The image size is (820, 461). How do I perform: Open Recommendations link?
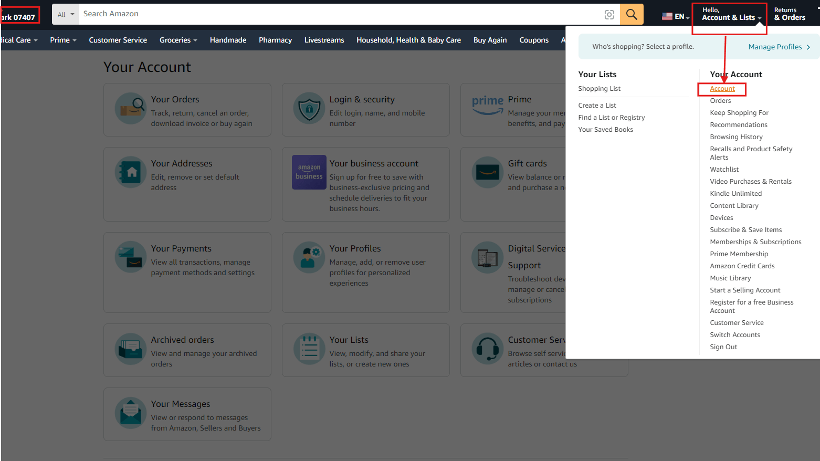(739, 125)
